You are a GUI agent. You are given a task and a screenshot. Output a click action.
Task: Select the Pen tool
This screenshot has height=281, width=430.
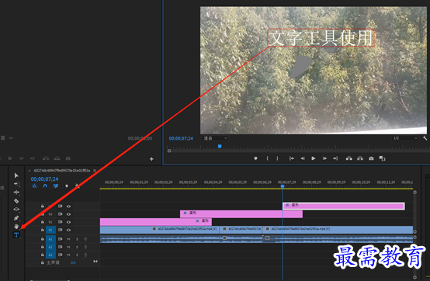tap(16, 218)
